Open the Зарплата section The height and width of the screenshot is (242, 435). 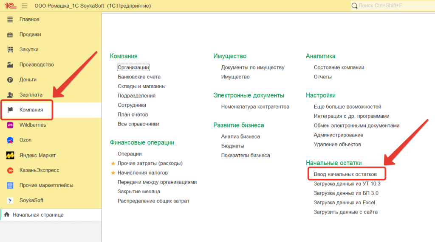point(31,95)
